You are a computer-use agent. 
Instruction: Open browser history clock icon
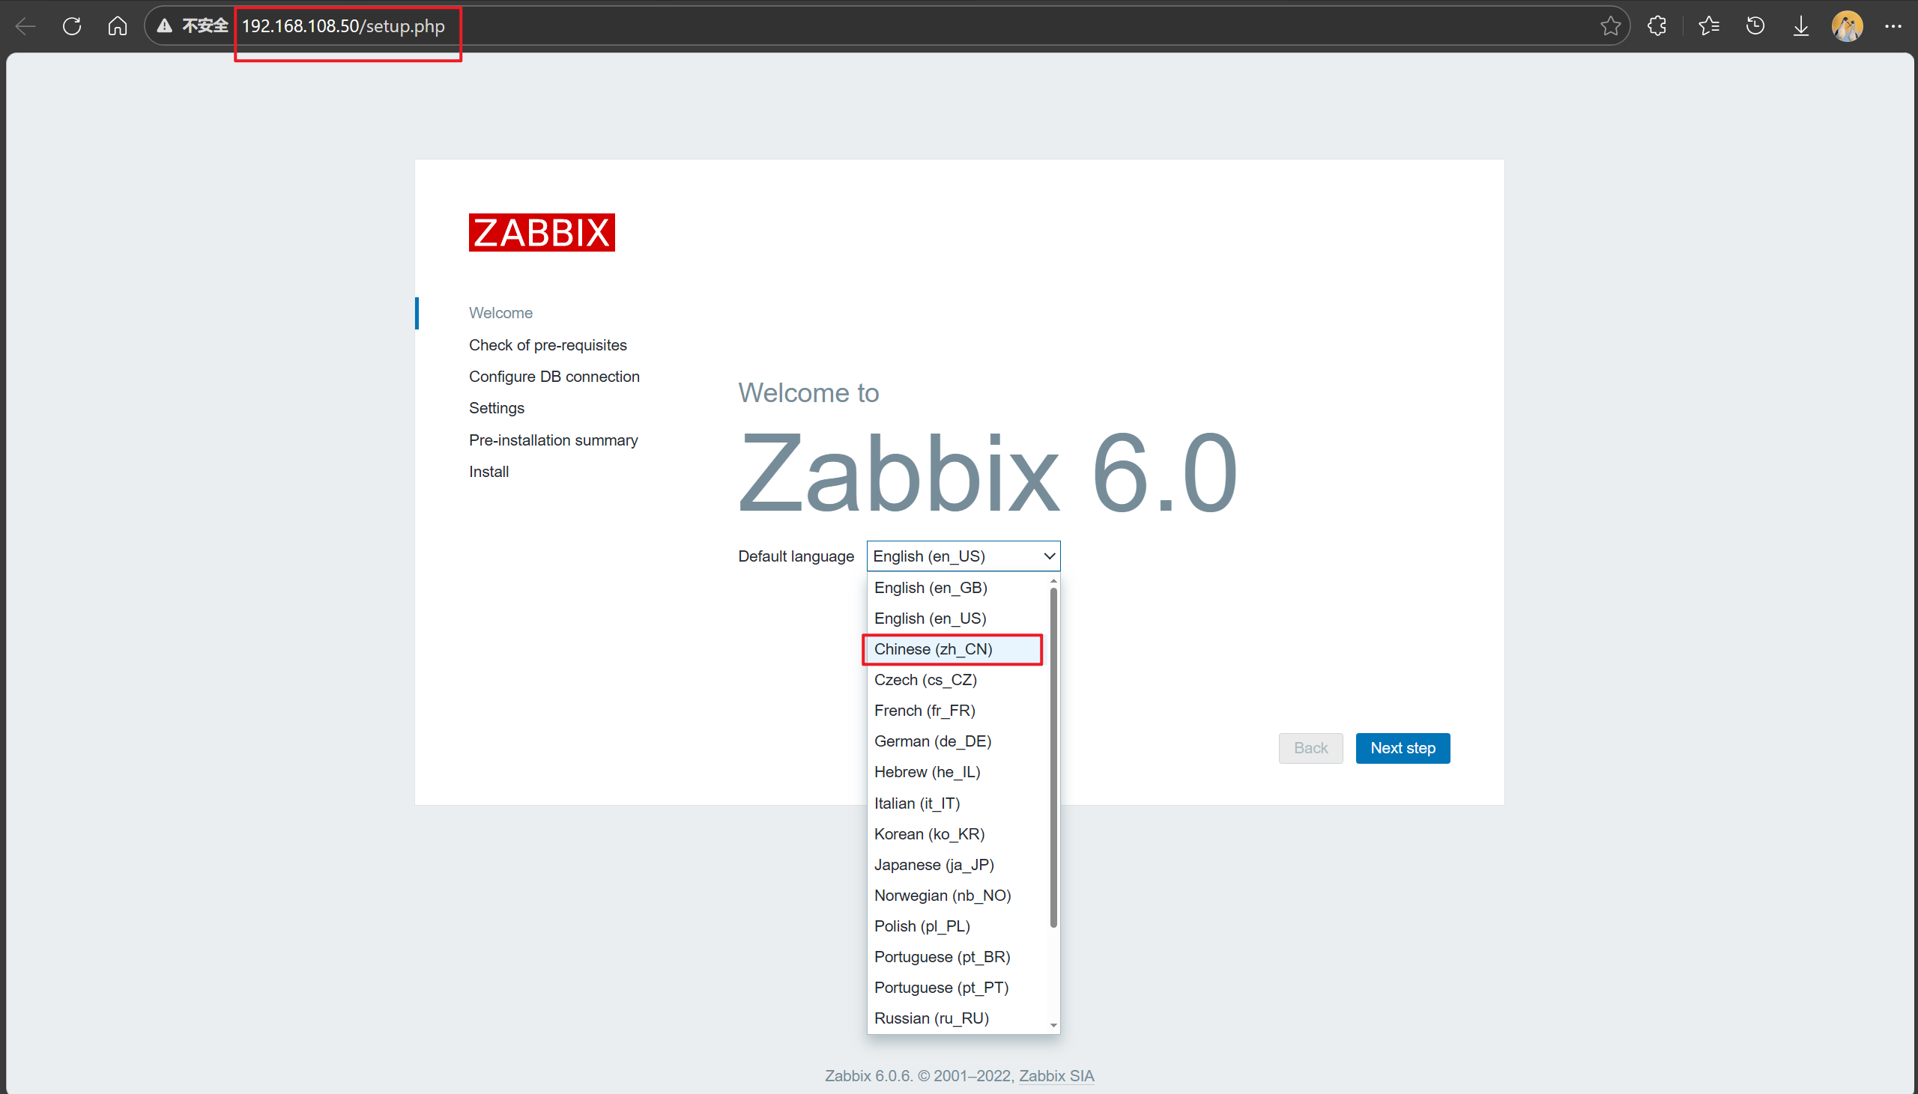click(1755, 26)
